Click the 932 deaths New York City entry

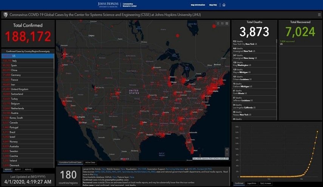pyautogui.click(x=254, y=43)
